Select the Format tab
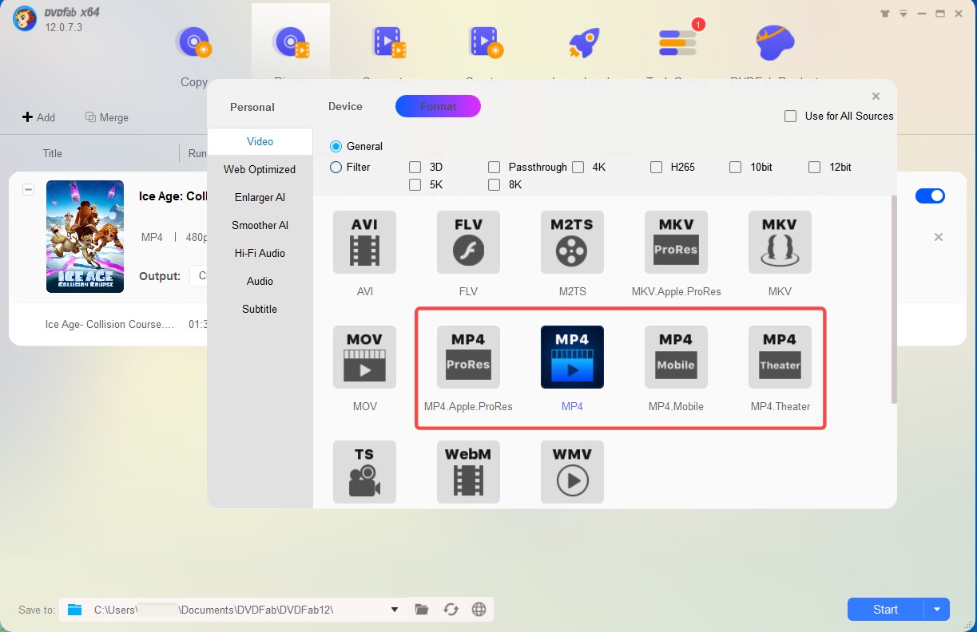Viewport: 977px width, 632px height. pyautogui.click(x=439, y=106)
